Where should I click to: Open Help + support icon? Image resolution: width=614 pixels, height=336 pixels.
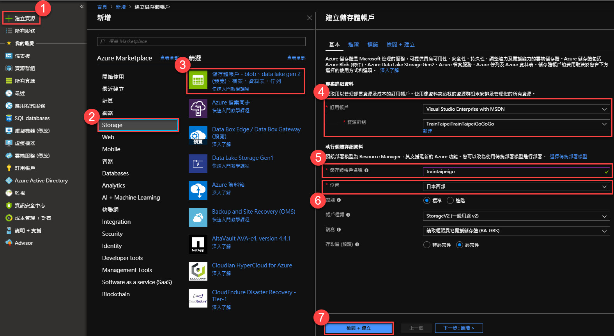click(x=9, y=230)
